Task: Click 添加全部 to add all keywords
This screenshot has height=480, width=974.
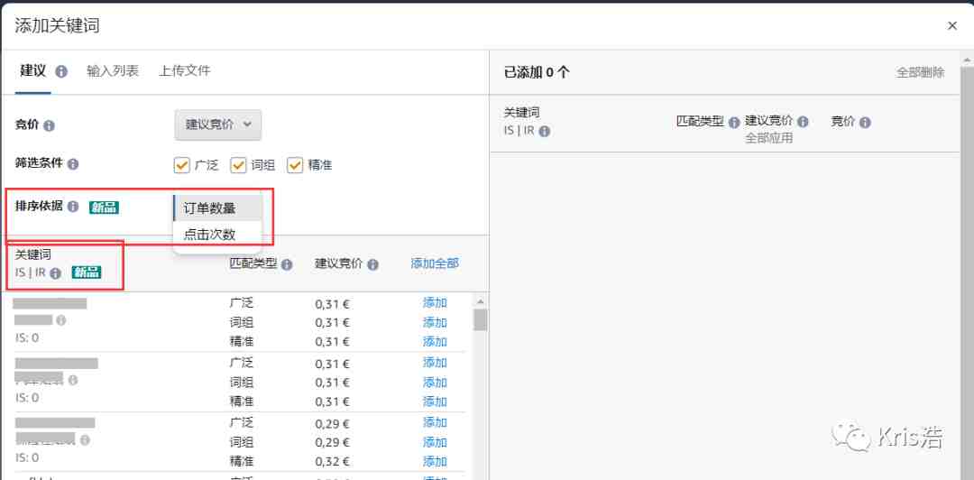Action: (435, 263)
